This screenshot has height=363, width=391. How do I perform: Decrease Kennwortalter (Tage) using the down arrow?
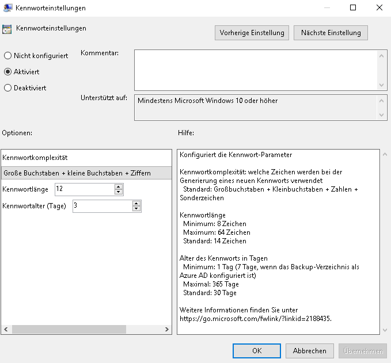[x=136, y=209]
